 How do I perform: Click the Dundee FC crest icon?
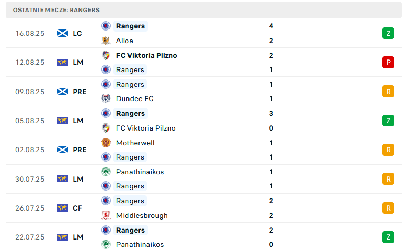tap(106, 98)
